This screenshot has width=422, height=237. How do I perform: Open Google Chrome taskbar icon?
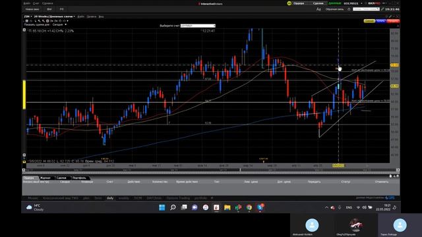(249, 207)
